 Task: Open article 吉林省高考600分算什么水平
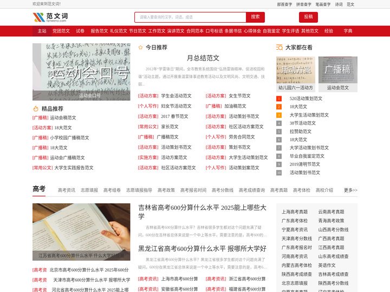tap(202, 211)
